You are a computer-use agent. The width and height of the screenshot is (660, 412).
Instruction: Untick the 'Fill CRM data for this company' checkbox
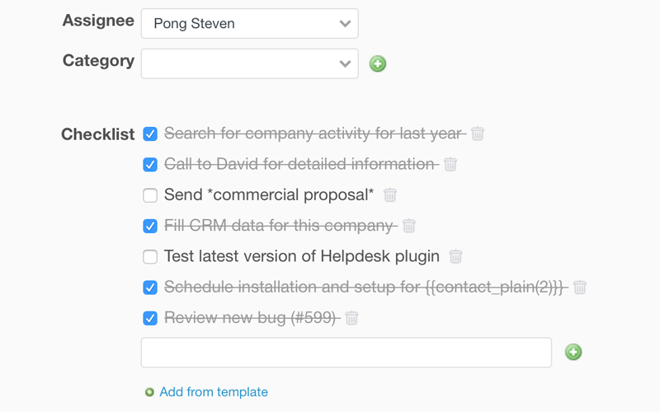tap(150, 226)
